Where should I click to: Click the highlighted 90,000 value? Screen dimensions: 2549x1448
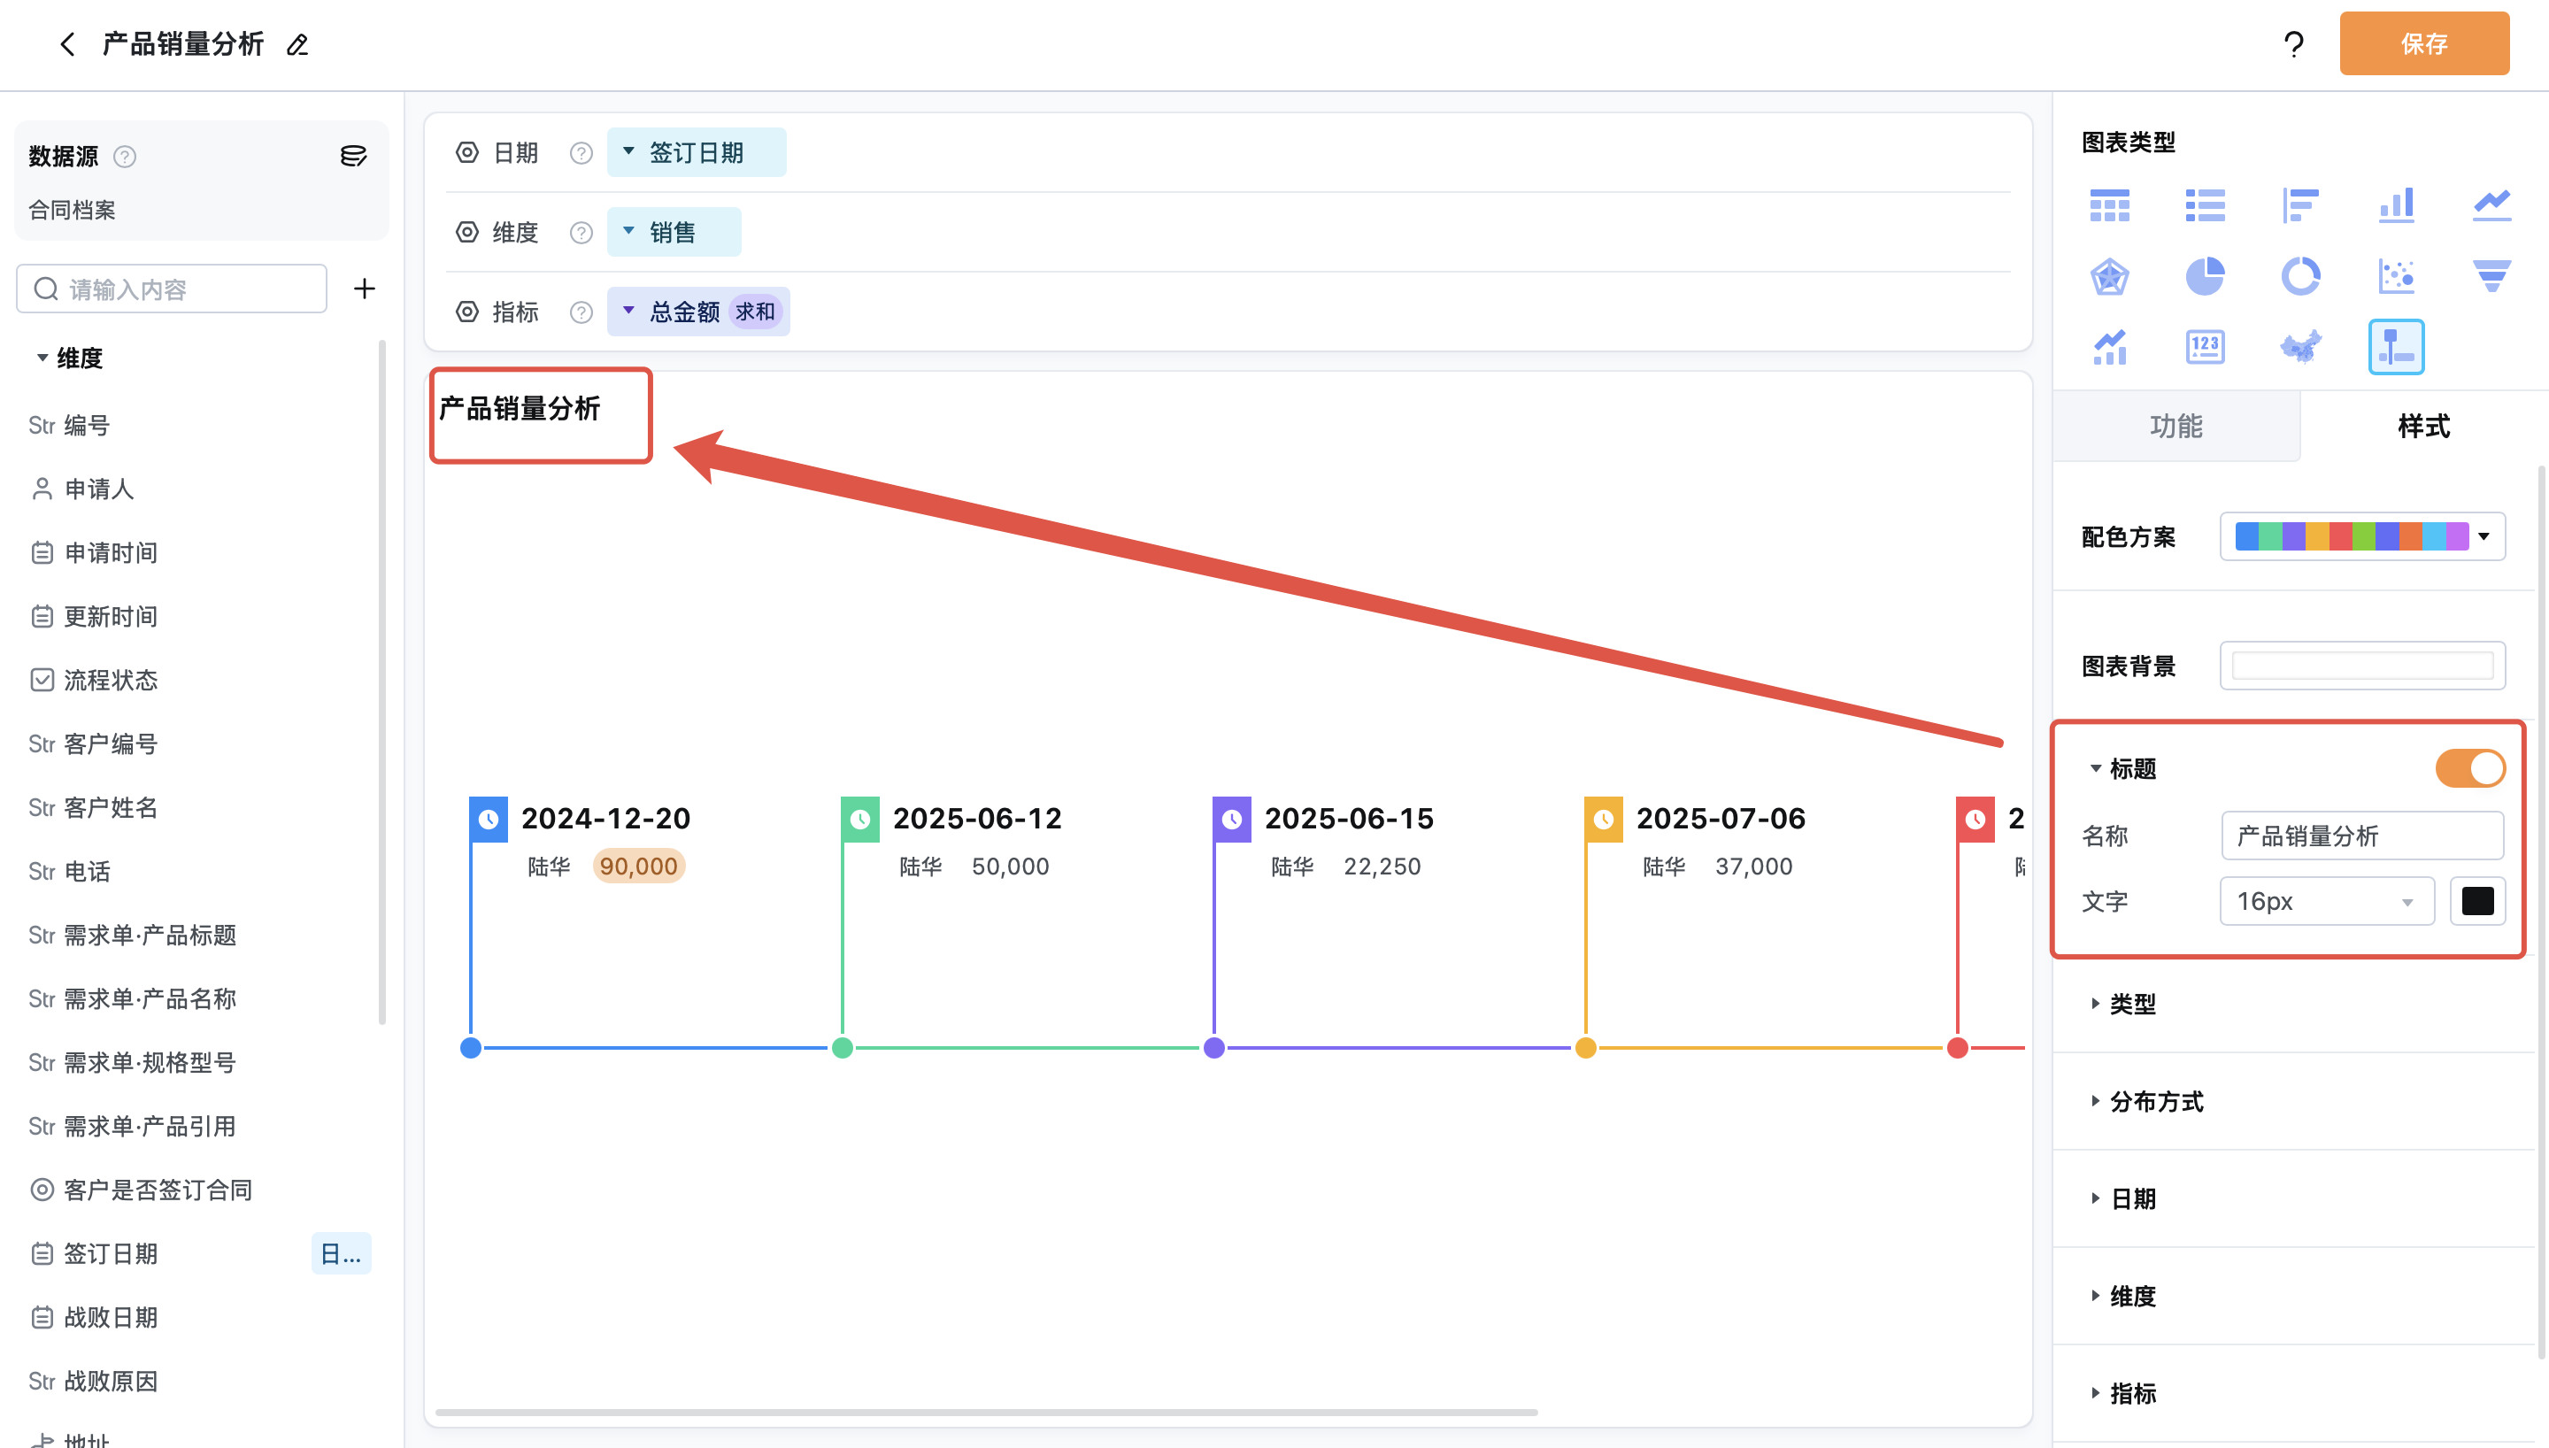(x=638, y=866)
